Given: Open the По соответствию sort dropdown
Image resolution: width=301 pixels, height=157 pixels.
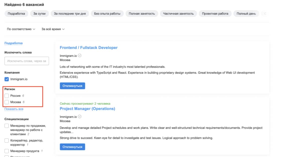Looking at the screenshot, I should tap(21, 29).
